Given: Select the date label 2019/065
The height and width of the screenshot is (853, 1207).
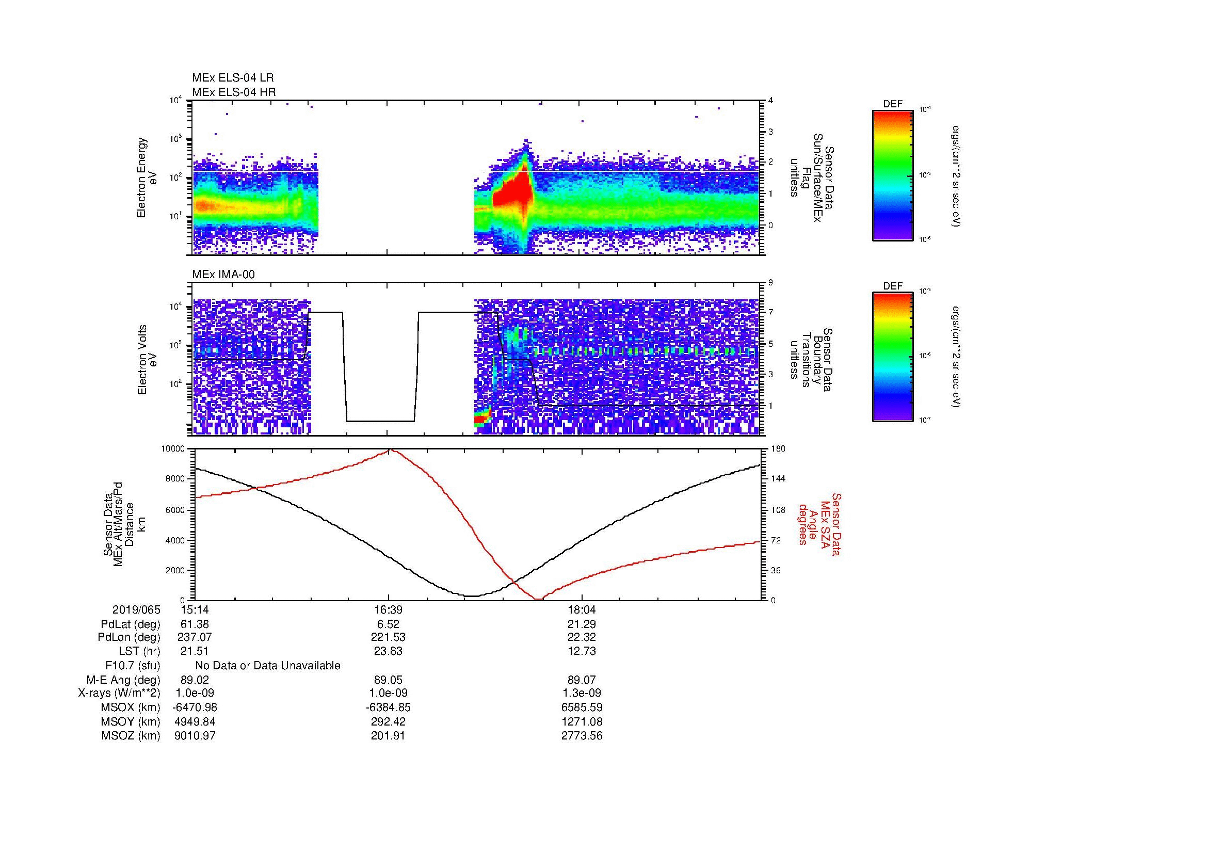Looking at the screenshot, I should pyautogui.click(x=136, y=610).
